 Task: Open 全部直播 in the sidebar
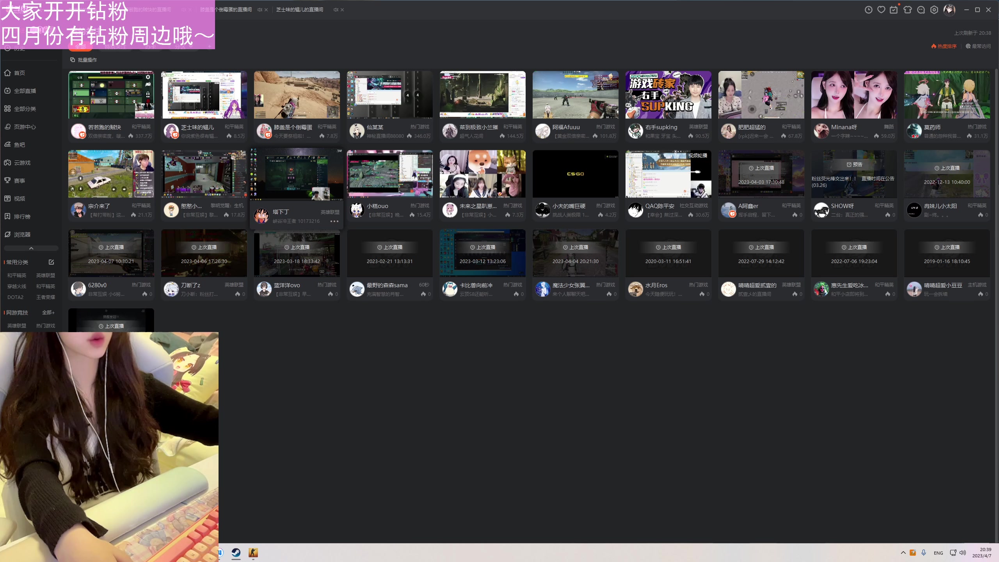(20, 91)
